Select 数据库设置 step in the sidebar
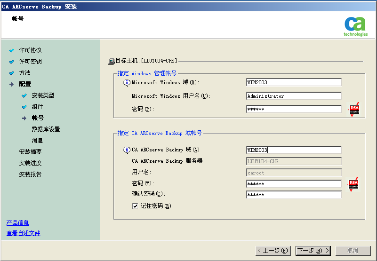The width and height of the screenshot is (377, 261). click(x=46, y=129)
